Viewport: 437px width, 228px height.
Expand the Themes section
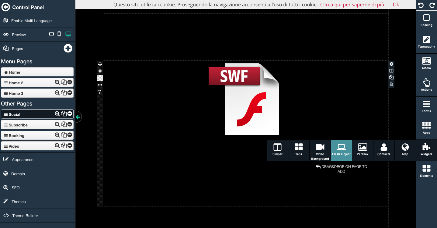pyautogui.click(x=37, y=202)
